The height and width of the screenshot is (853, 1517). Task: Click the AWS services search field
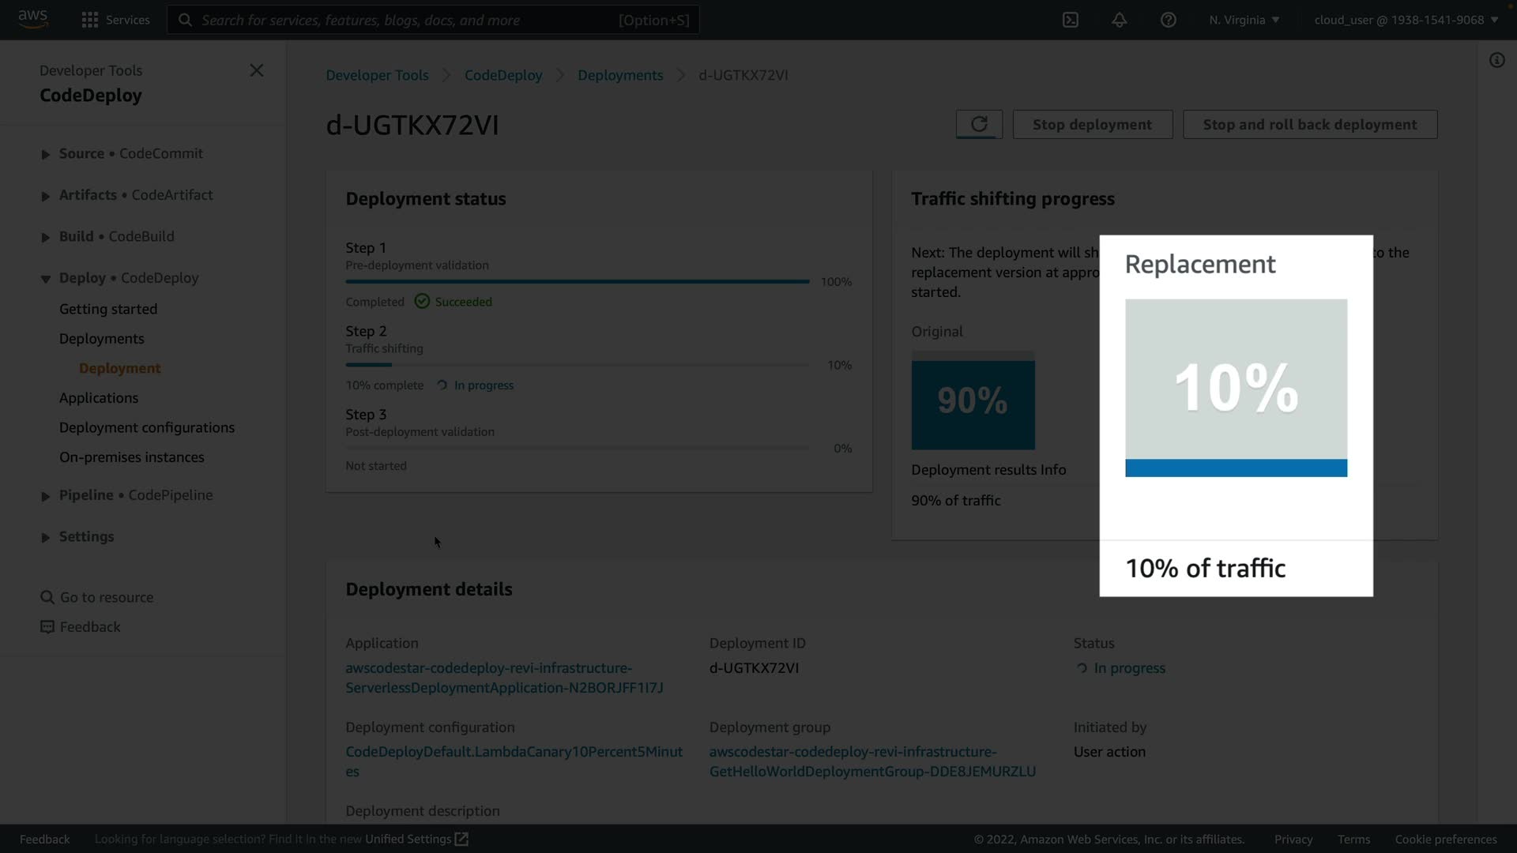click(x=432, y=20)
